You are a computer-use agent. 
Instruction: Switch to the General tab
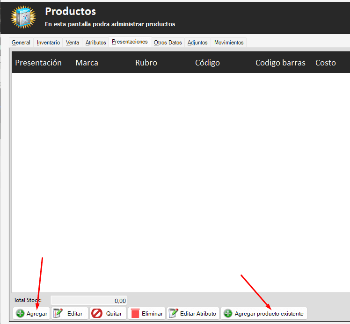(x=21, y=43)
